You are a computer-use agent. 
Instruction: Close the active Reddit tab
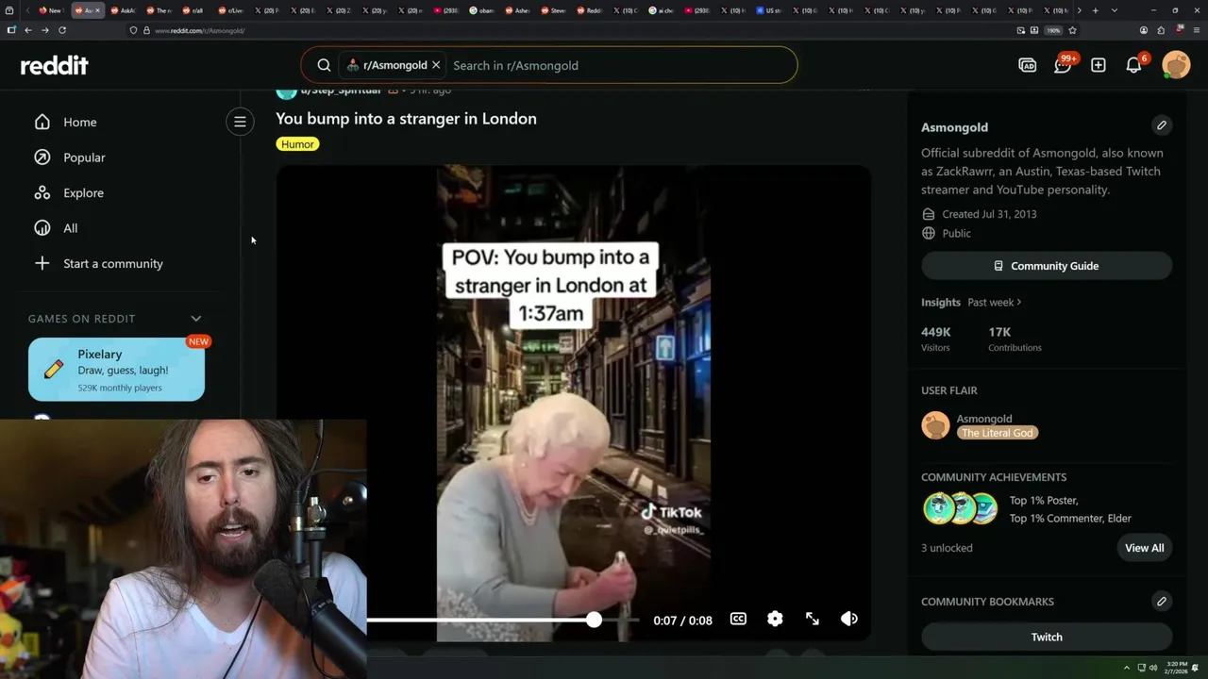(99, 10)
